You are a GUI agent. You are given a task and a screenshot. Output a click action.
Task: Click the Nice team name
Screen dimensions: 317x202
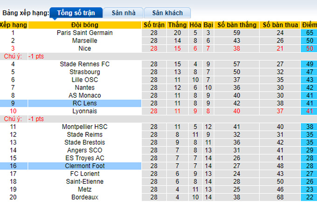(85, 48)
